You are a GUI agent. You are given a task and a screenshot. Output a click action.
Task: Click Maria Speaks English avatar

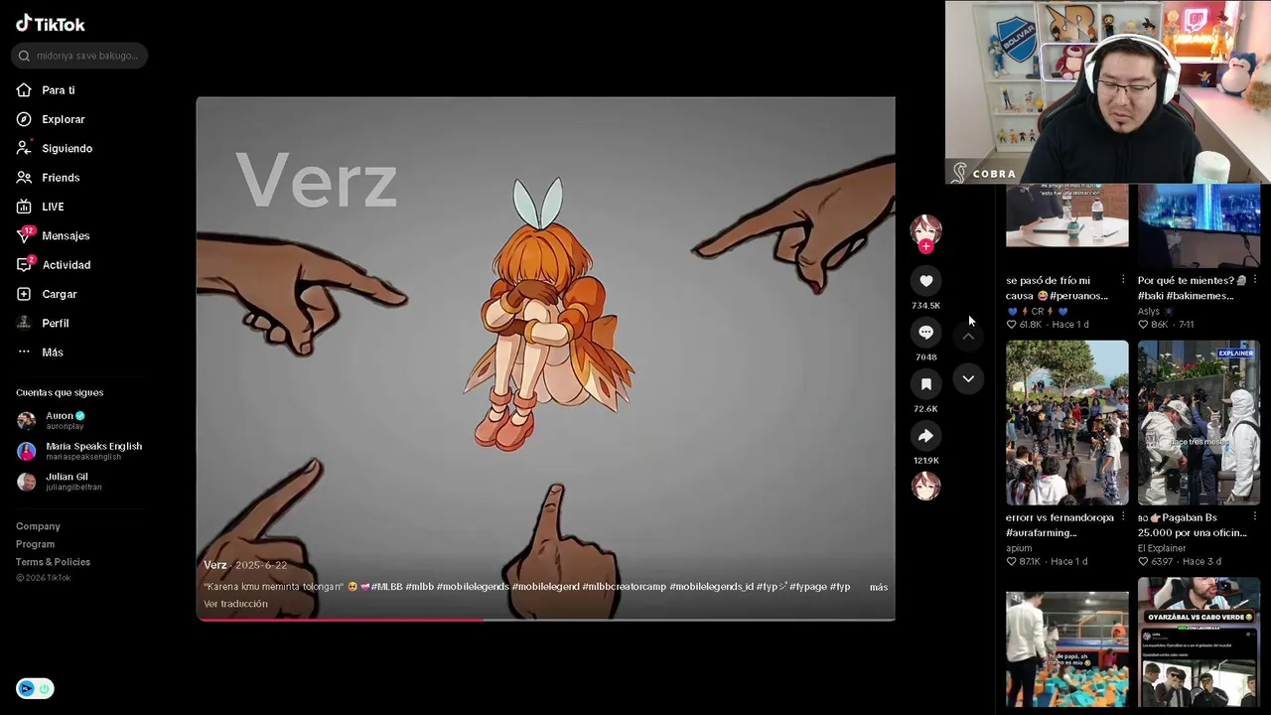coord(27,451)
